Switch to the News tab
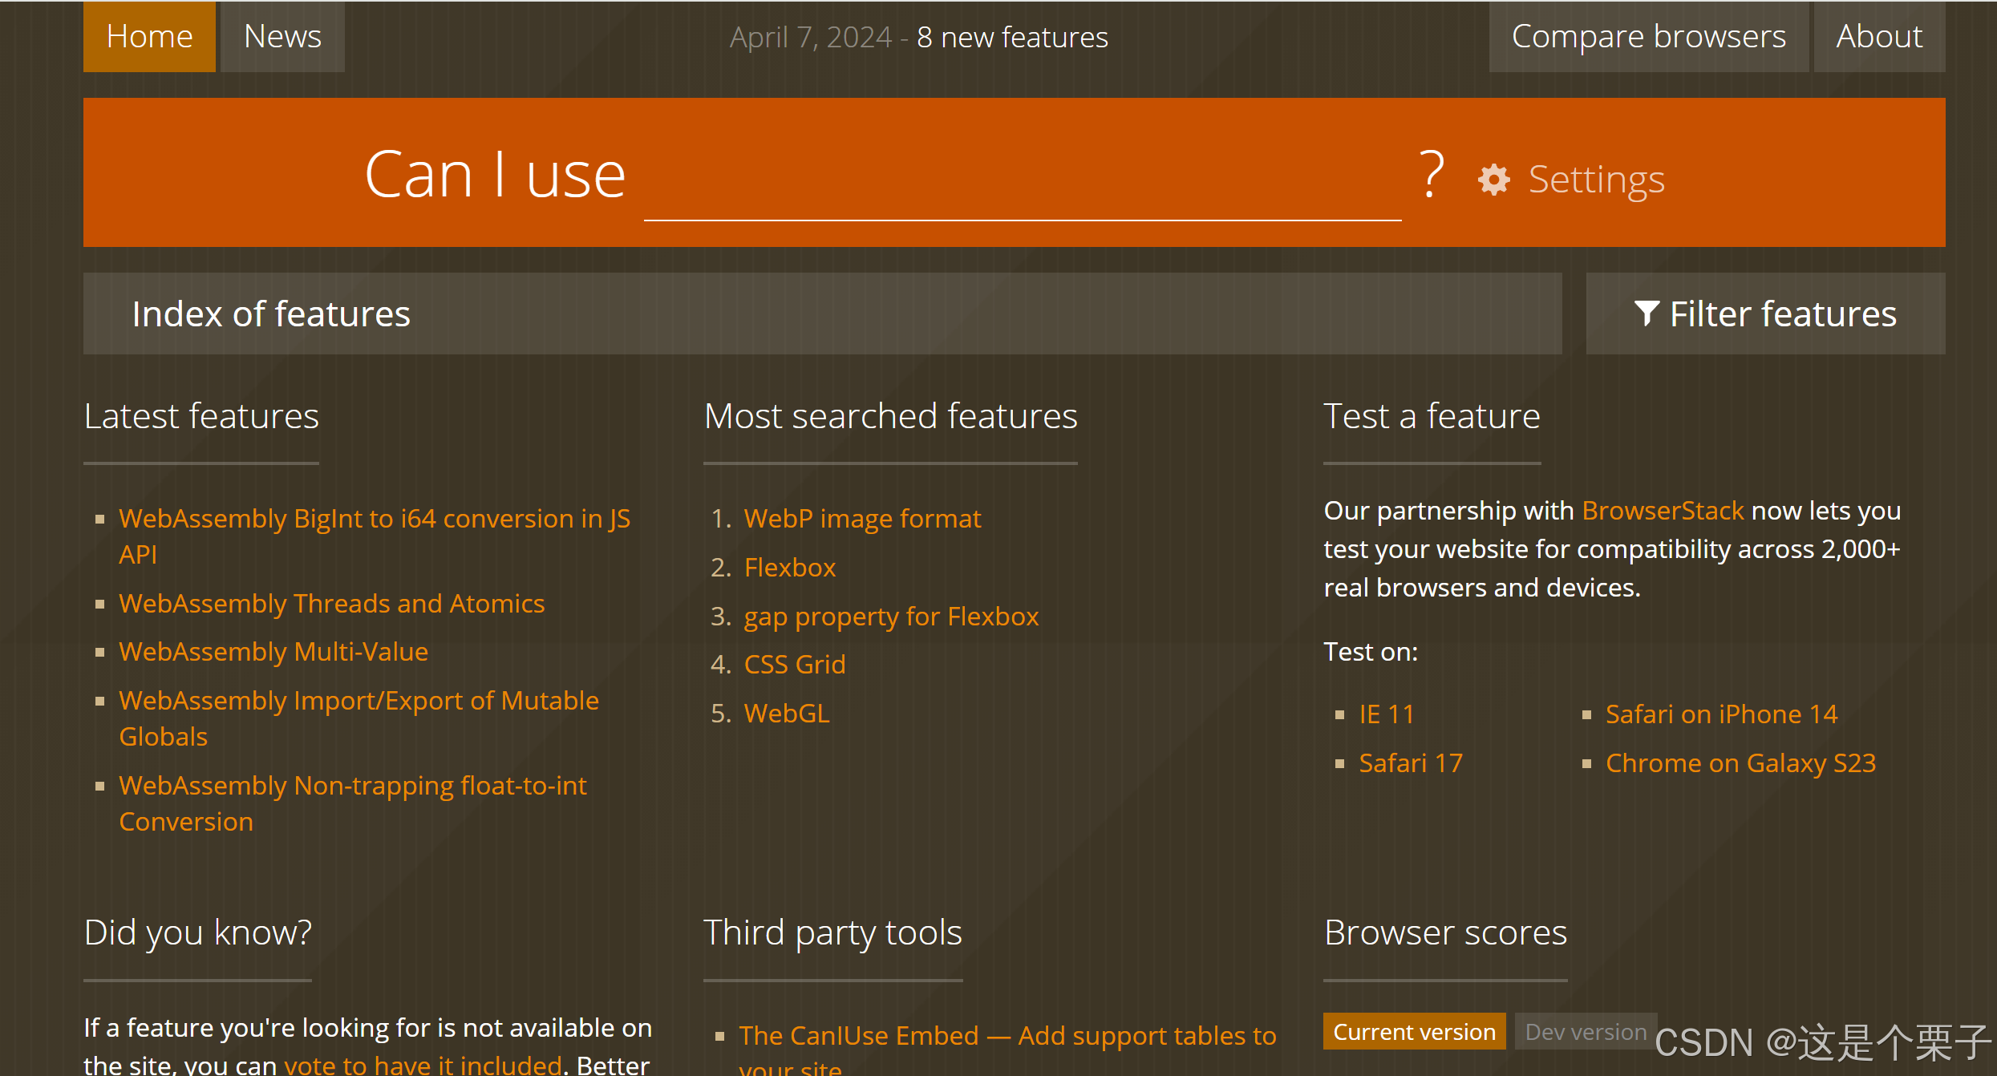Image resolution: width=1997 pixels, height=1076 pixels. [x=282, y=37]
